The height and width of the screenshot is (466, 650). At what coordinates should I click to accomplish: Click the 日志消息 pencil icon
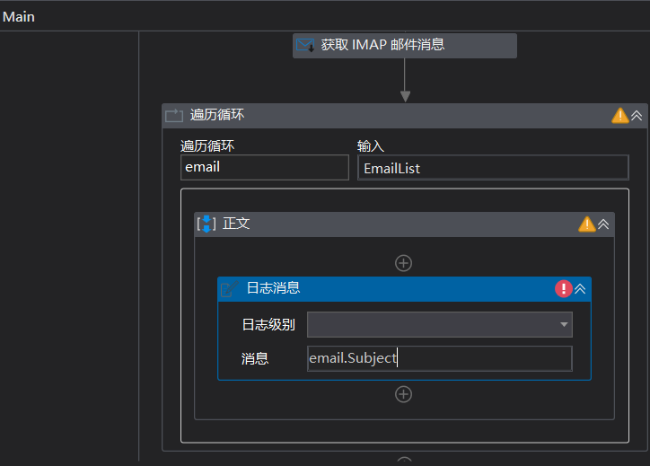click(x=229, y=289)
